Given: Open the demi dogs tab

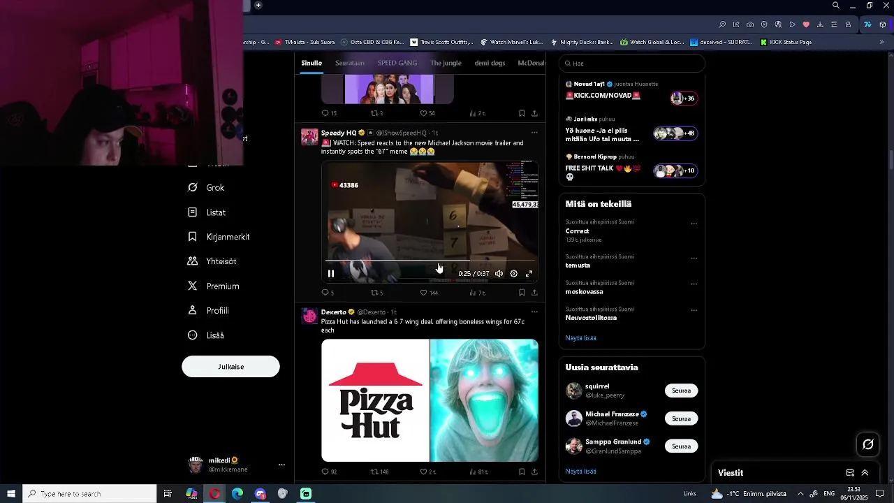Looking at the screenshot, I should point(490,63).
